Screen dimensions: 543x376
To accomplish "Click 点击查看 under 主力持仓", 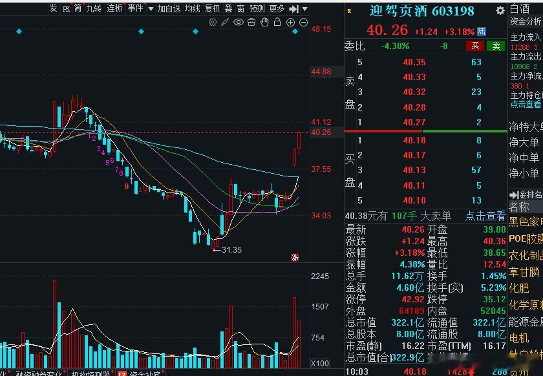I will pyautogui.click(x=526, y=104).
